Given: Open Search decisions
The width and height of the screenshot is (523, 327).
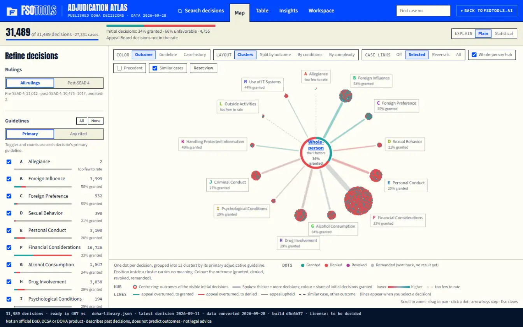Looking at the screenshot, I should (x=201, y=11).
